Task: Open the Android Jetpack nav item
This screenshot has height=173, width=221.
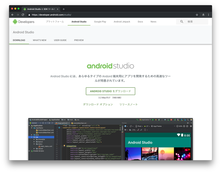Action: point(122,22)
